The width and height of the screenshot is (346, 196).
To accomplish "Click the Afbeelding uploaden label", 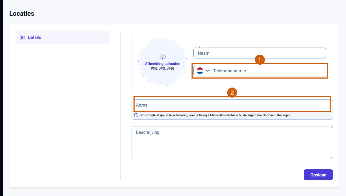I will click(x=163, y=64).
